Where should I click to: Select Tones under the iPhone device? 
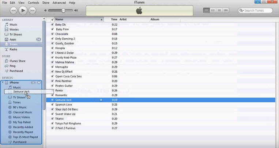[x=17, y=102]
